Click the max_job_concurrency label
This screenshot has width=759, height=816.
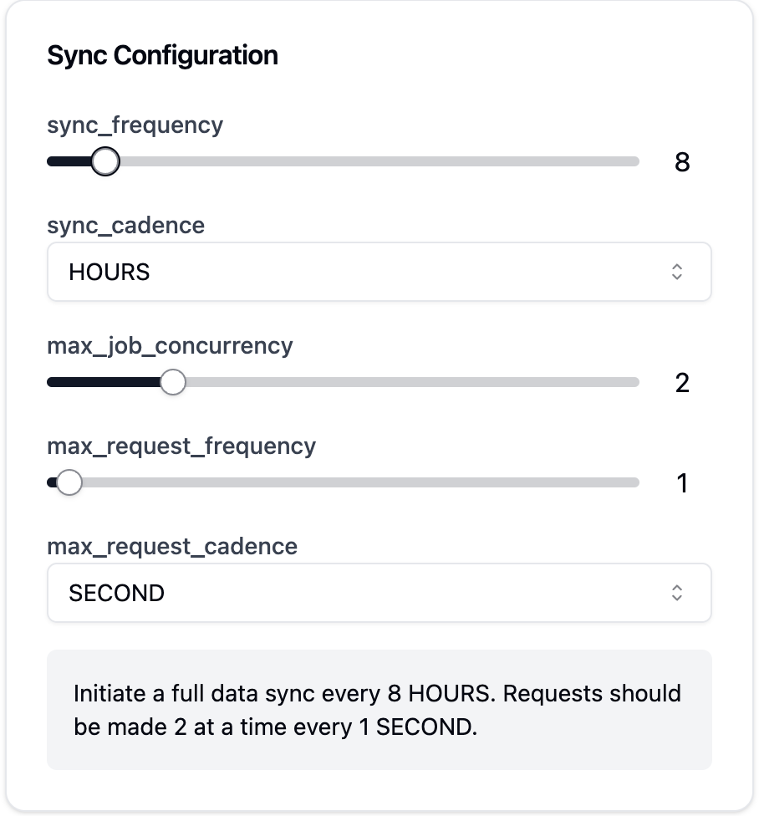point(171,346)
